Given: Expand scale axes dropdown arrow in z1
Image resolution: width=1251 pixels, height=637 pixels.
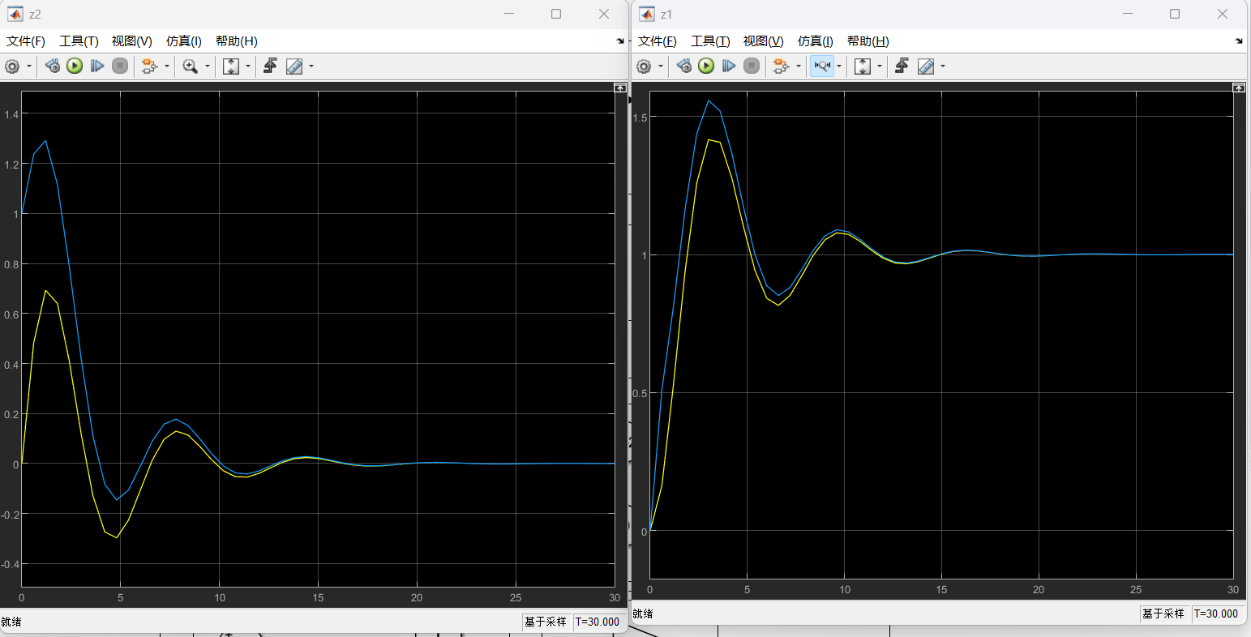Looking at the screenshot, I should click(880, 66).
